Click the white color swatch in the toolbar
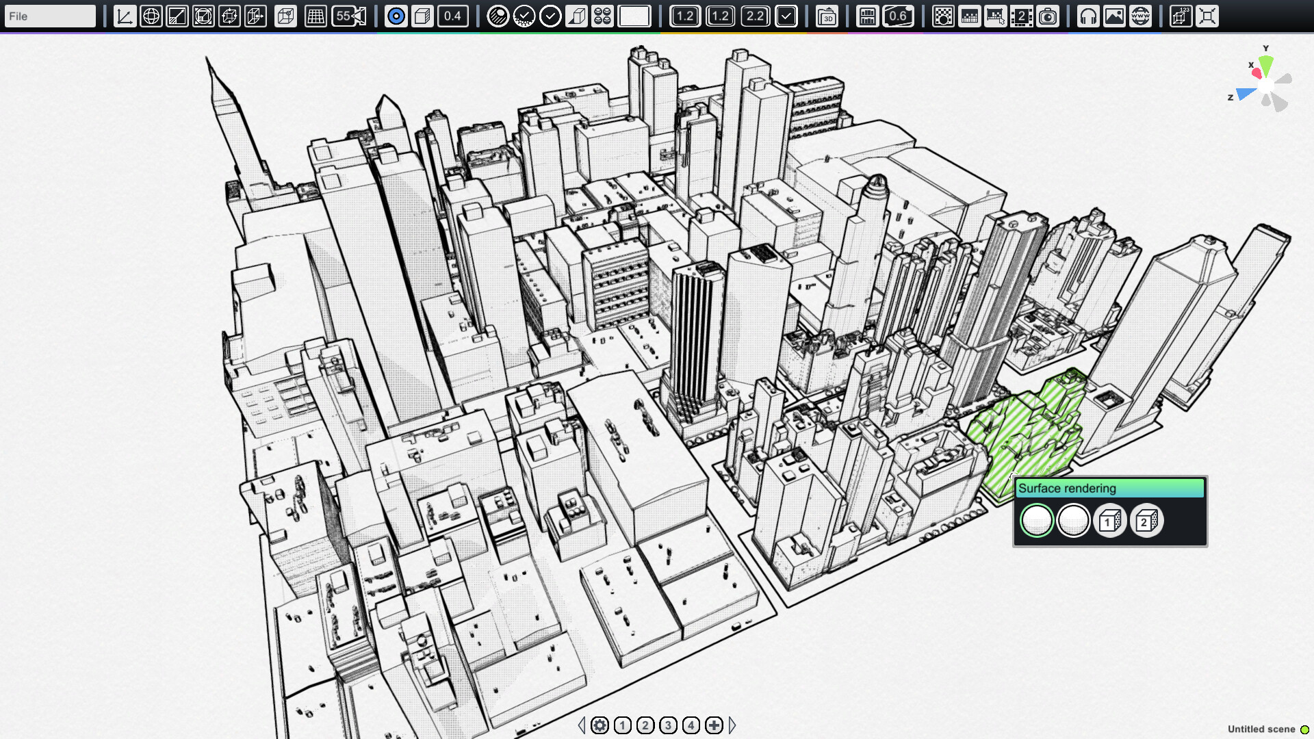Viewport: 1314px width, 739px height. tap(634, 16)
